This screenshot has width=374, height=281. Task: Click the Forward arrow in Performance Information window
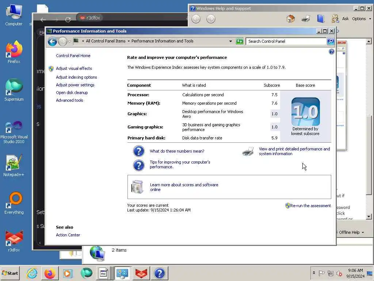point(62,42)
